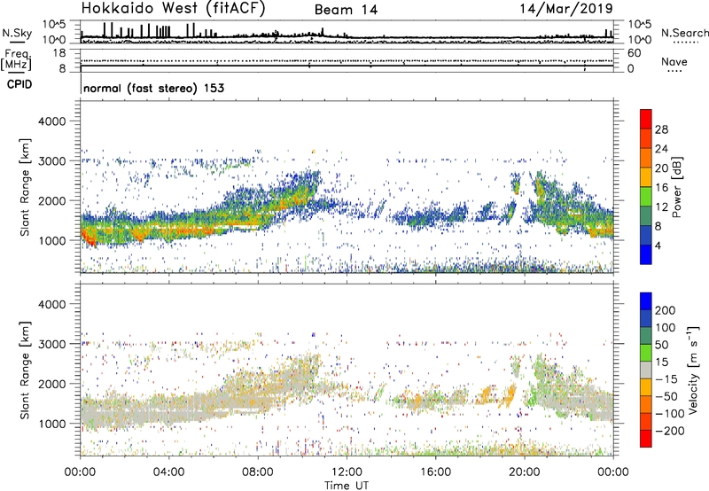
Task: Click the '20:00' time tick label
Action: [525, 472]
